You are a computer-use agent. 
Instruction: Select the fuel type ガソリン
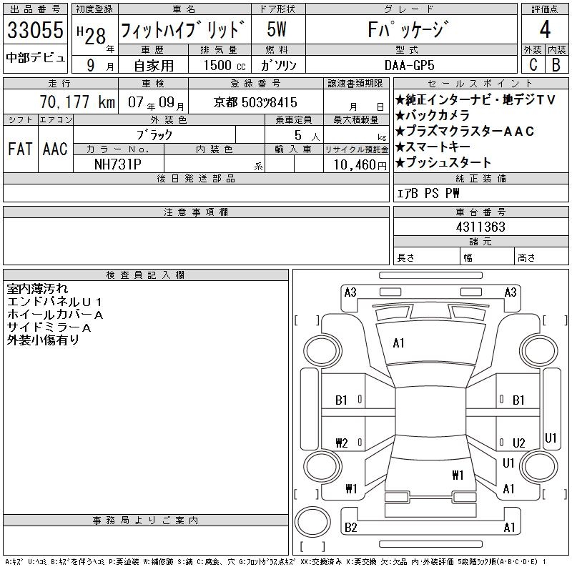pos(278,65)
